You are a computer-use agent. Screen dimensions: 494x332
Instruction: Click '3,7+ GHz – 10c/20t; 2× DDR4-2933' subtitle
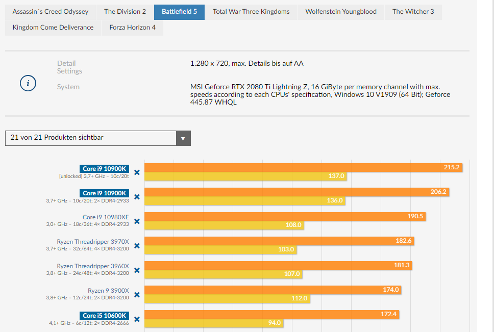88,201
